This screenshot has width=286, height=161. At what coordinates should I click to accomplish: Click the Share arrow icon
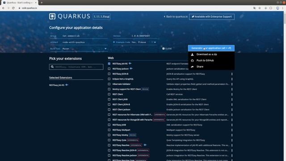[x=192, y=67]
